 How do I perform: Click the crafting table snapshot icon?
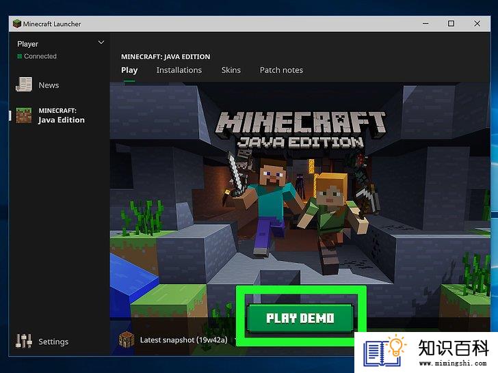point(127,340)
